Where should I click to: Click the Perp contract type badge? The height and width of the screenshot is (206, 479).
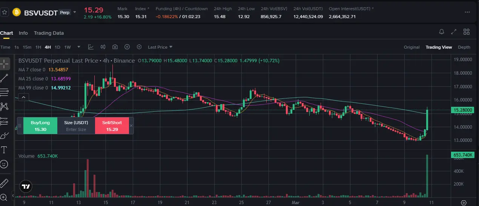pyautogui.click(x=65, y=12)
